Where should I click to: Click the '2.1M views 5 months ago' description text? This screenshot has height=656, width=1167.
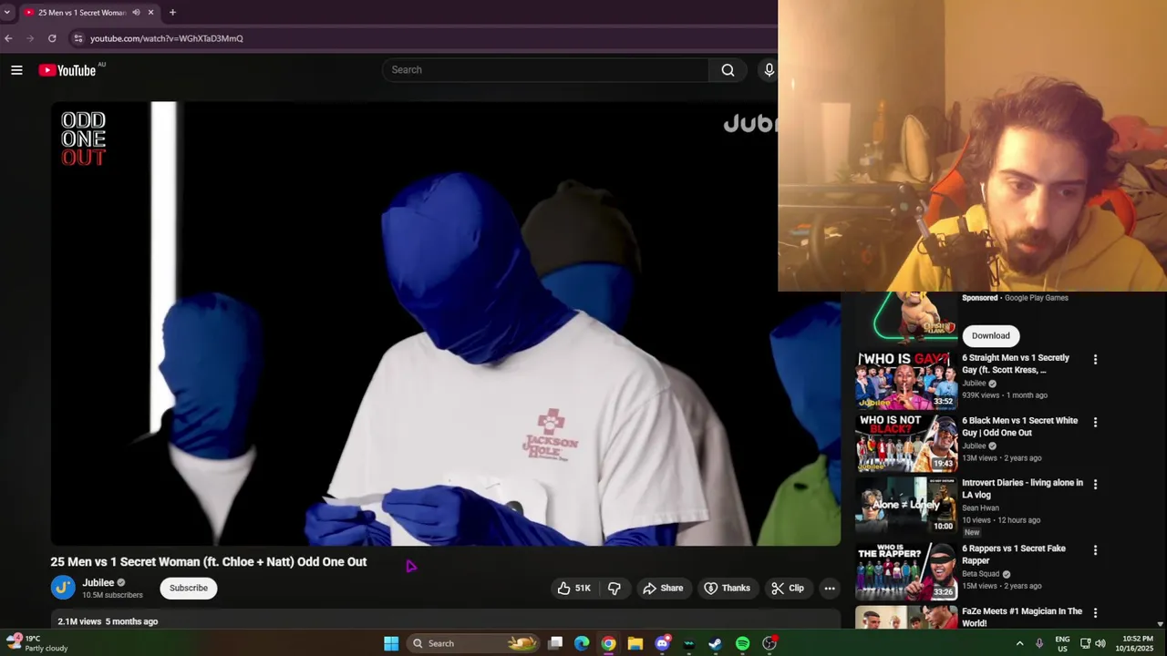(x=108, y=621)
